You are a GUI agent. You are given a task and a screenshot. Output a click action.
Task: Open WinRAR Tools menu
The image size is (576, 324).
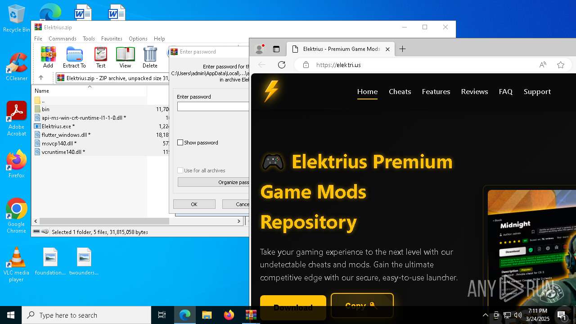pyautogui.click(x=89, y=39)
